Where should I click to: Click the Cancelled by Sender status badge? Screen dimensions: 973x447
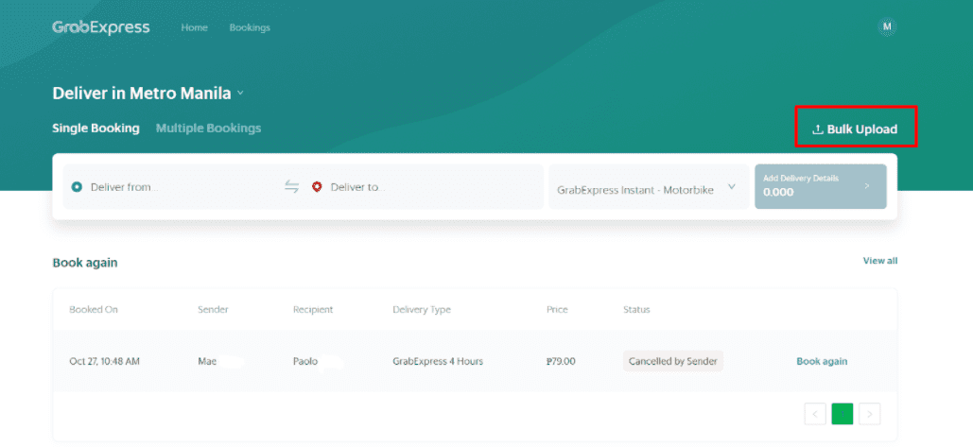pos(672,361)
